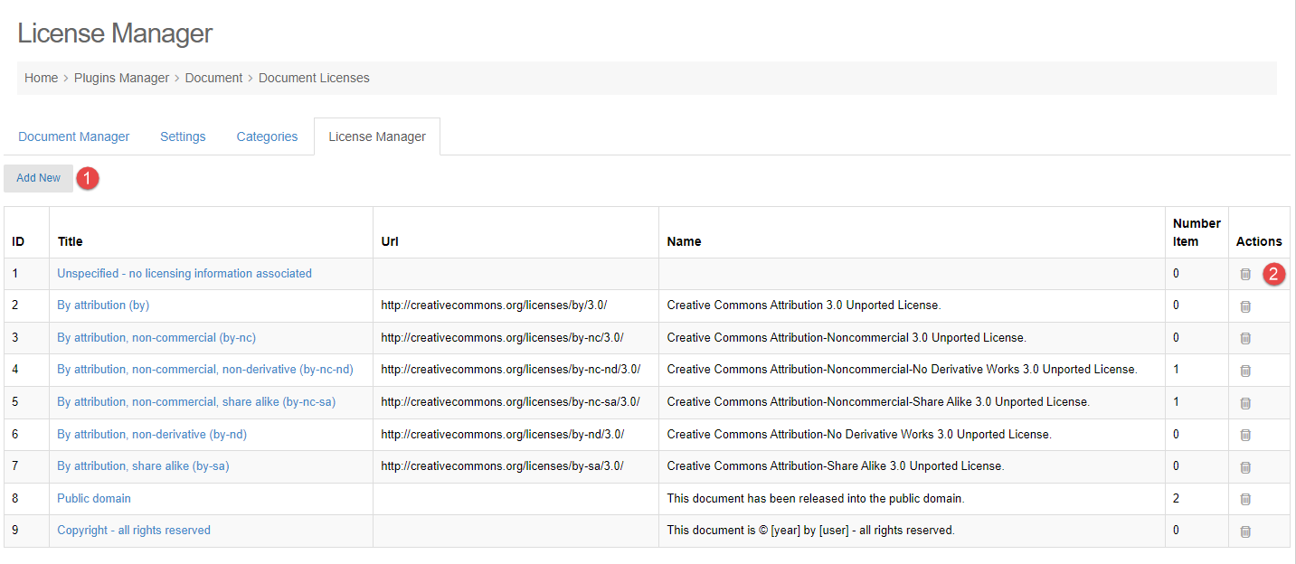Click number item count 2 for Public domain
Screen dimensions: 1296x564
1176,498
